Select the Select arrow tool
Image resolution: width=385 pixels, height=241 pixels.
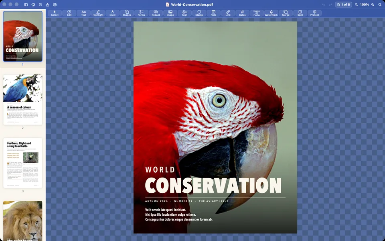click(55, 13)
